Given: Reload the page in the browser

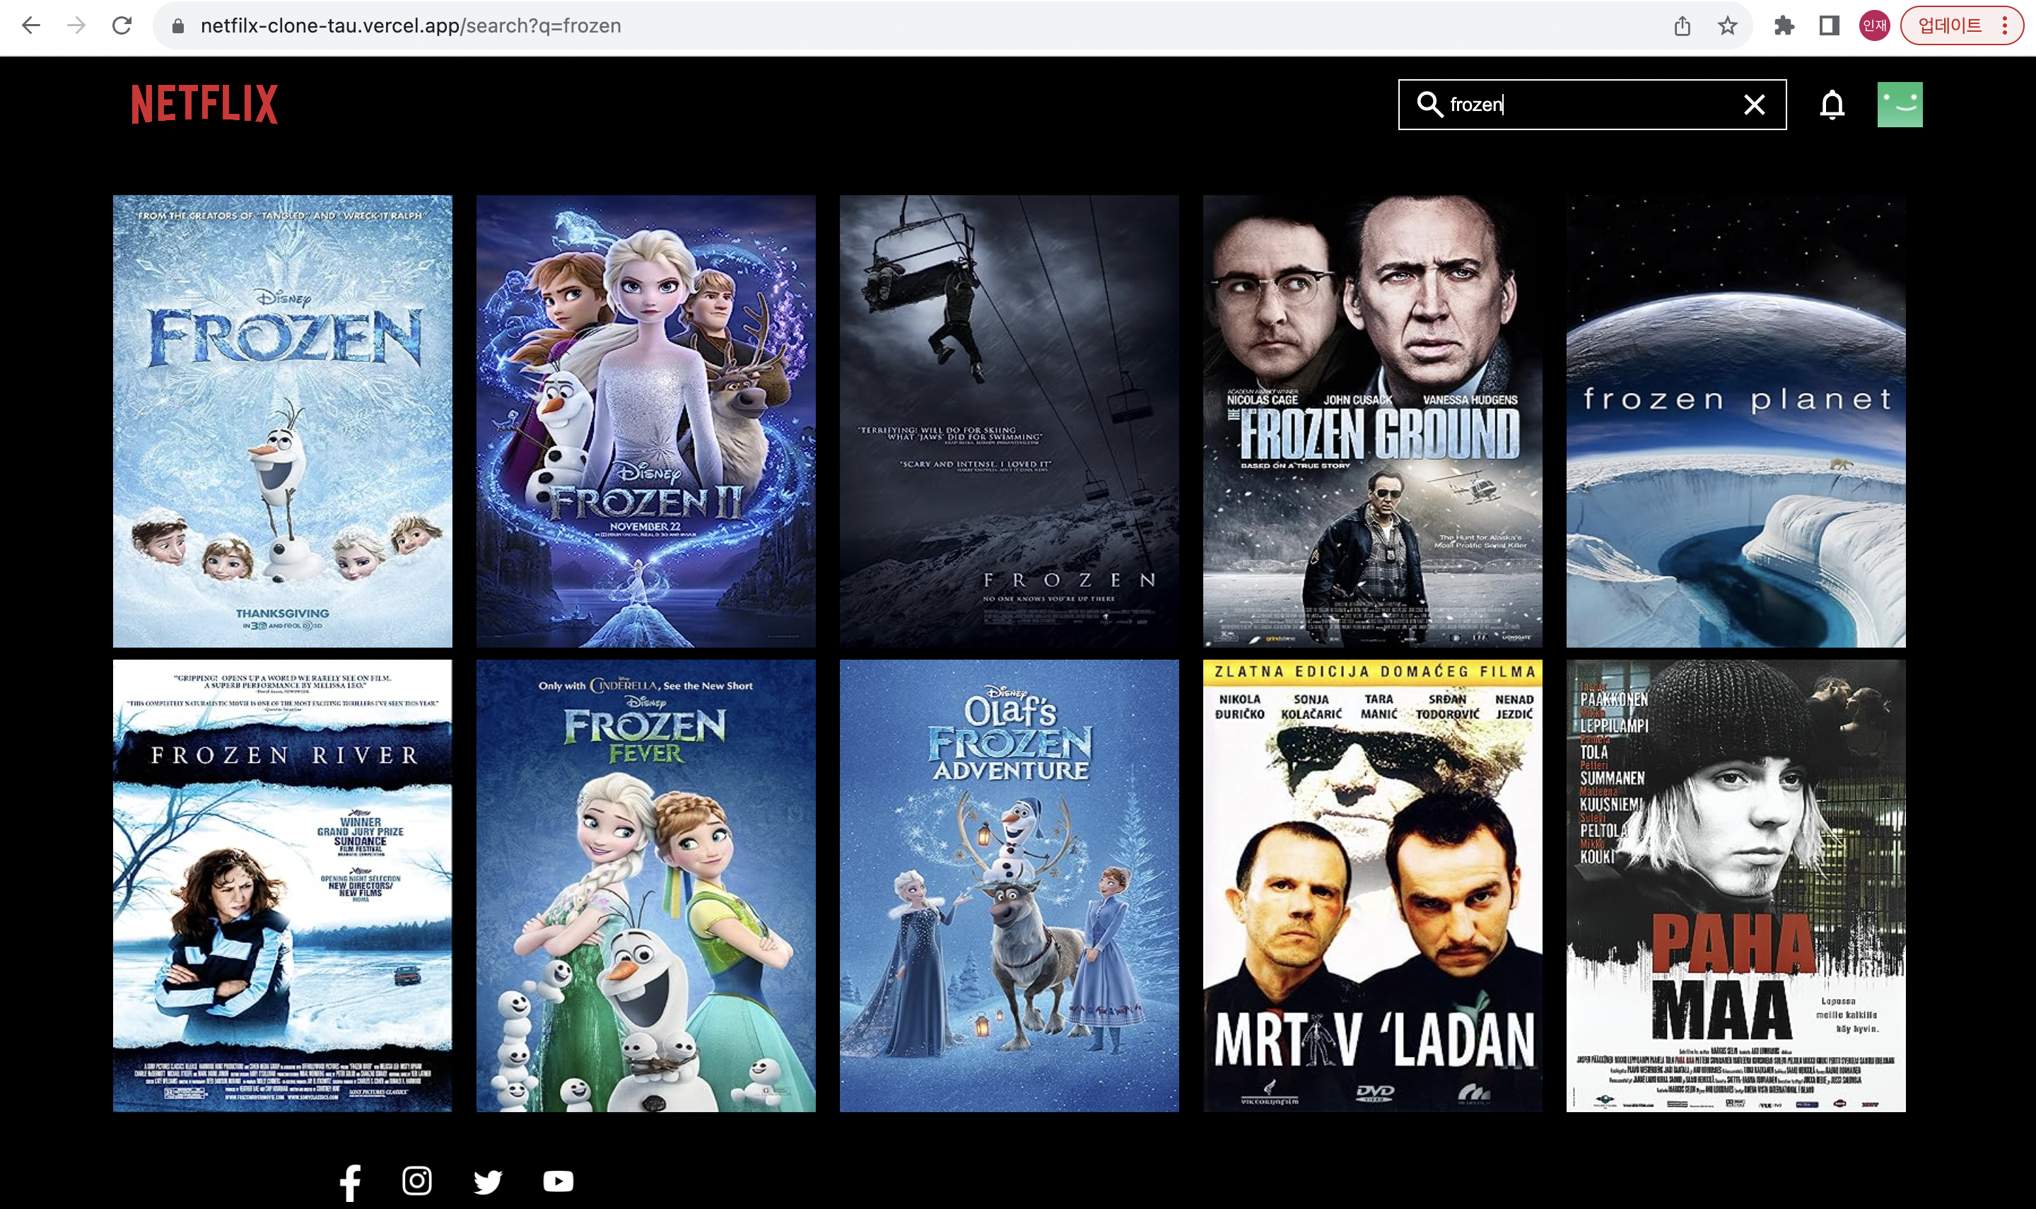Looking at the screenshot, I should (x=122, y=26).
